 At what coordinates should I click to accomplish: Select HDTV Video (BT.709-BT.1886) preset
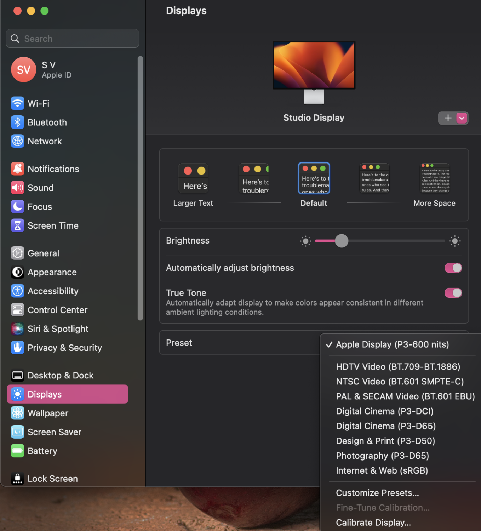[398, 366]
